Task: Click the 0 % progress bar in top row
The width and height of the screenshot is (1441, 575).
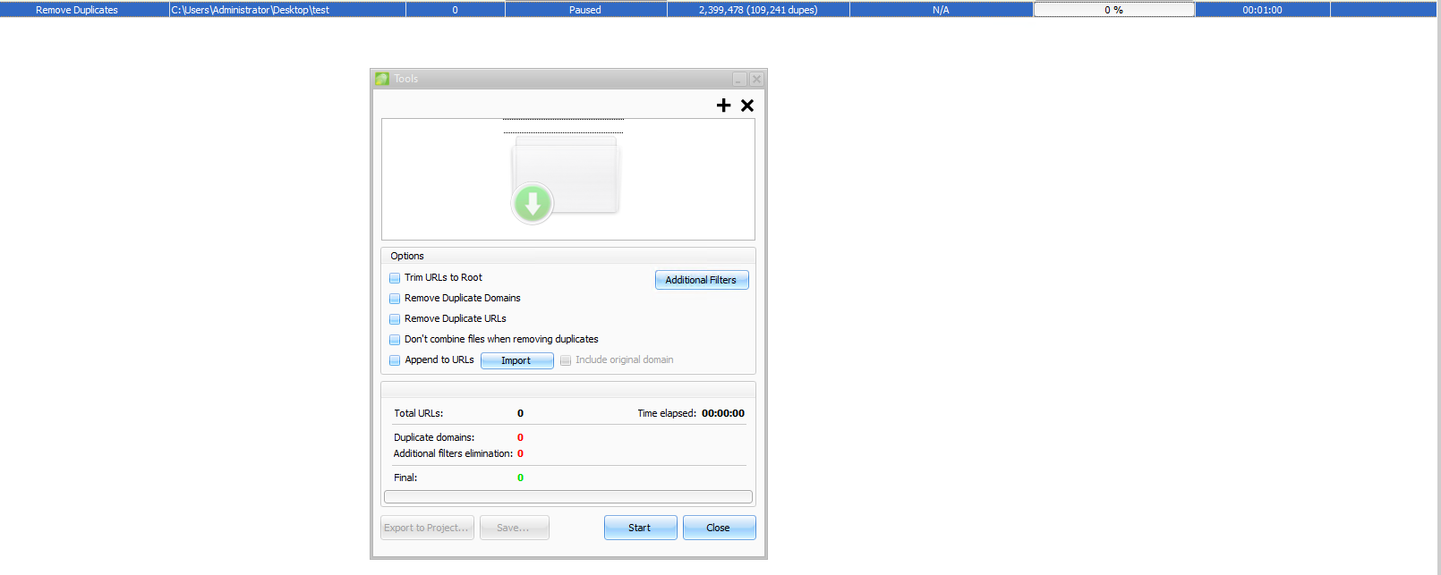Action: click(x=1114, y=10)
